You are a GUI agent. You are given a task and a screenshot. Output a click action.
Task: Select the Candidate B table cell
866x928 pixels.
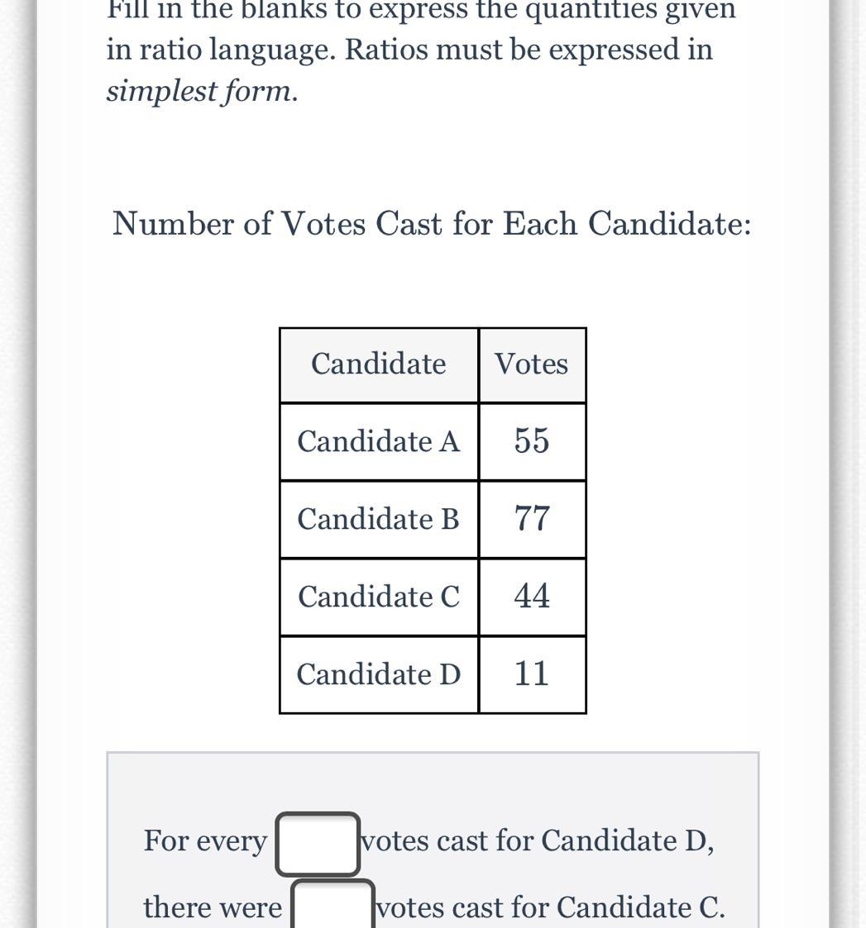tap(379, 519)
